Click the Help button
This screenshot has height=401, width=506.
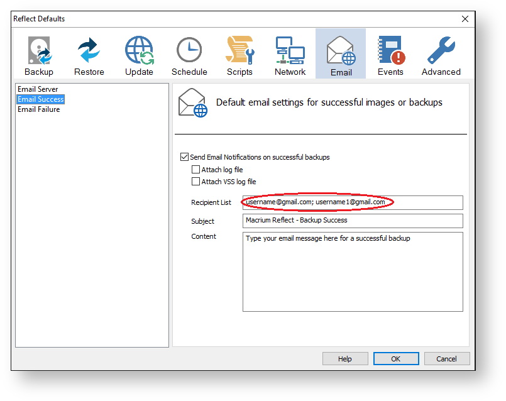345,359
